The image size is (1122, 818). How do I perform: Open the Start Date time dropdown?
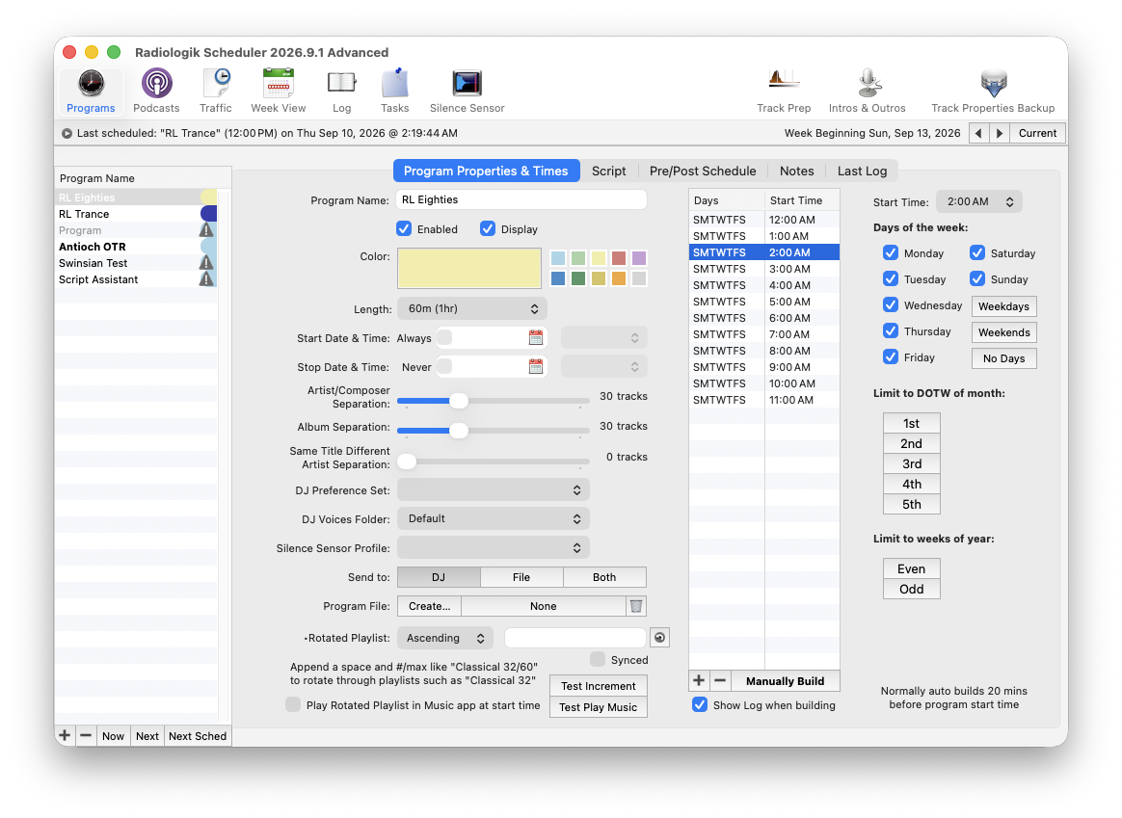coord(604,337)
